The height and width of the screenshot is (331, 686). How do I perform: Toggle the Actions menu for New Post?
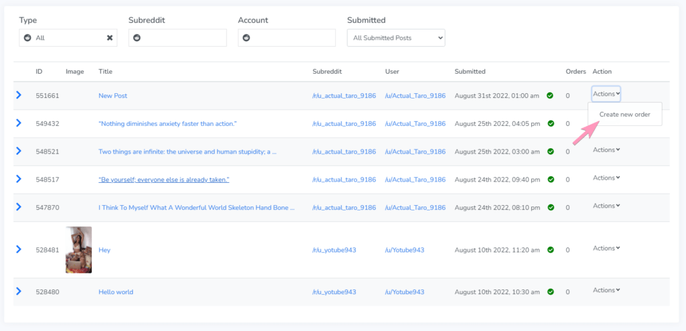click(x=606, y=94)
